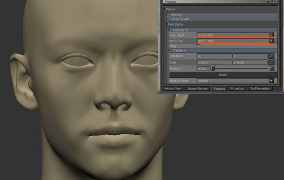Click the Rotation value field

click(x=203, y=69)
